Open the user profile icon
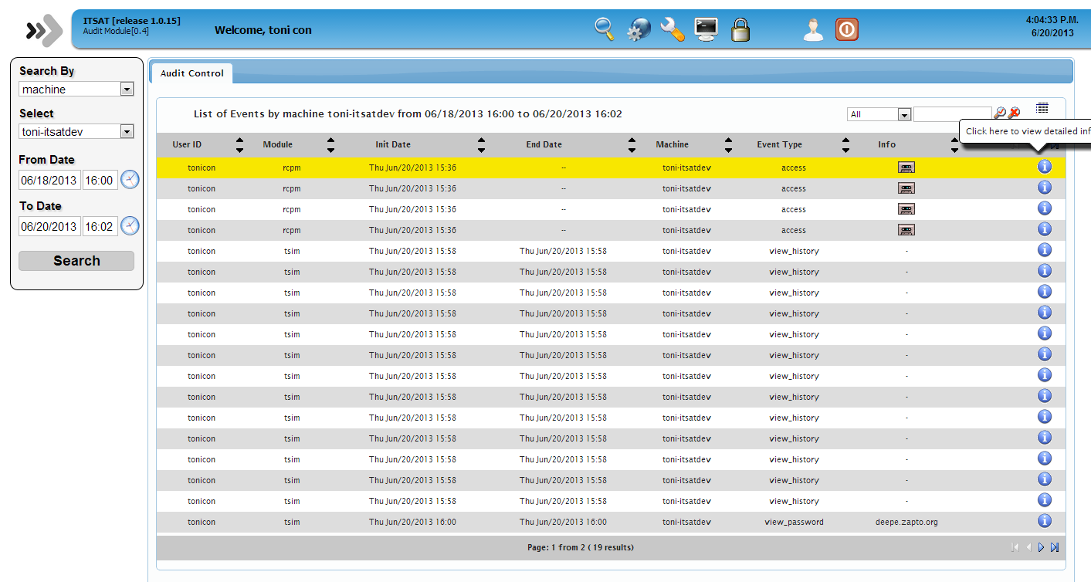The image size is (1091, 582). tap(812, 30)
